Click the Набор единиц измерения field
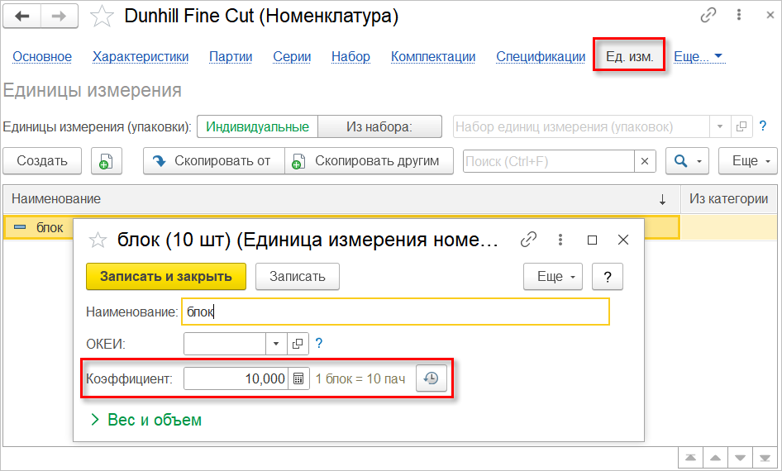 click(581, 126)
